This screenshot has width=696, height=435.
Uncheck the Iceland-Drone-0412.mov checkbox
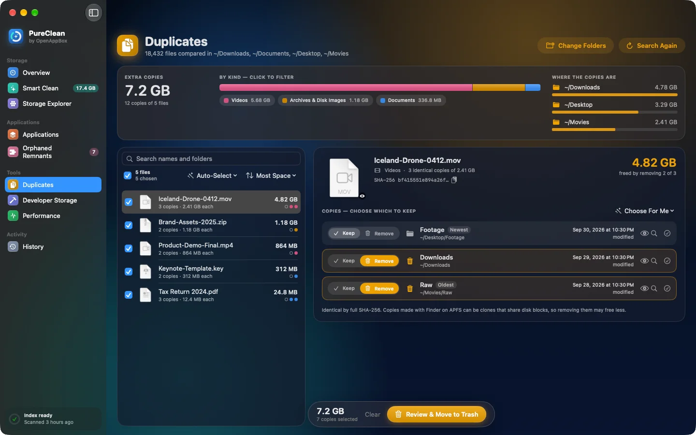pyautogui.click(x=129, y=202)
